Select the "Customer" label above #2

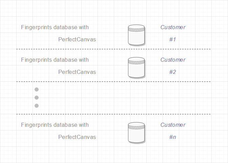point(173,60)
